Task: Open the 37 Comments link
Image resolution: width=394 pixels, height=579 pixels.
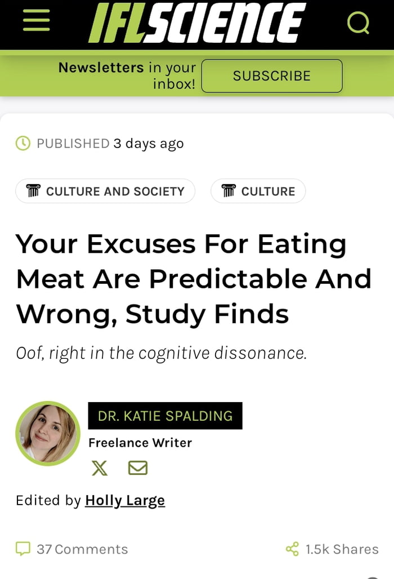Action: [82, 549]
